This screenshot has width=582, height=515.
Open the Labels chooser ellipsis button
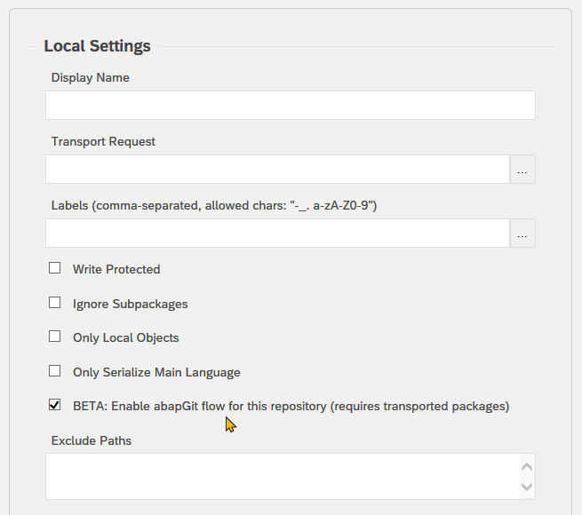click(522, 233)
